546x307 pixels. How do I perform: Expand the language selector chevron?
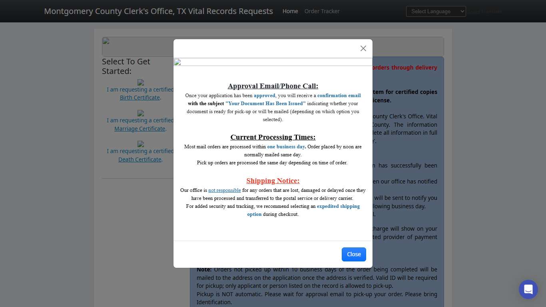click(462, 11)
